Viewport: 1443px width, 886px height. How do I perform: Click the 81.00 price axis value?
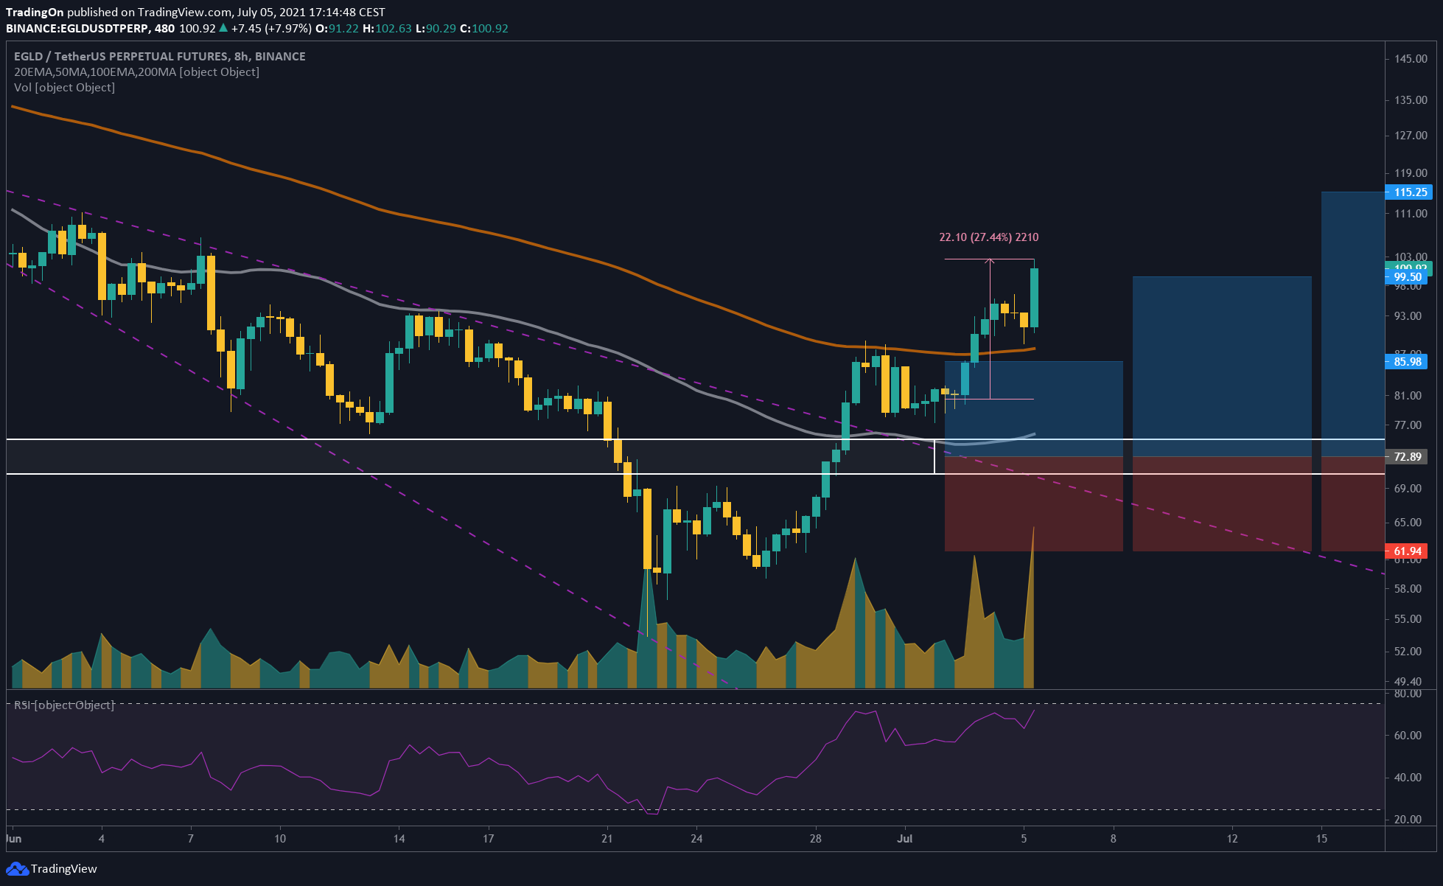[x=1408, y=396]
